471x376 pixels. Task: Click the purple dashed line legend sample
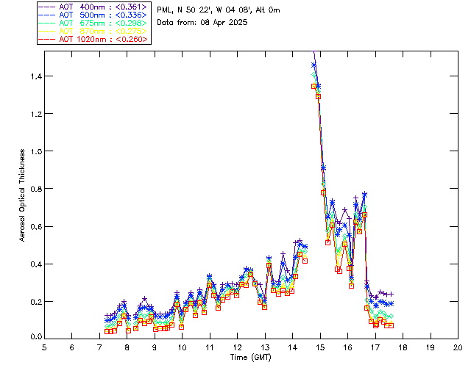(47, 7)
